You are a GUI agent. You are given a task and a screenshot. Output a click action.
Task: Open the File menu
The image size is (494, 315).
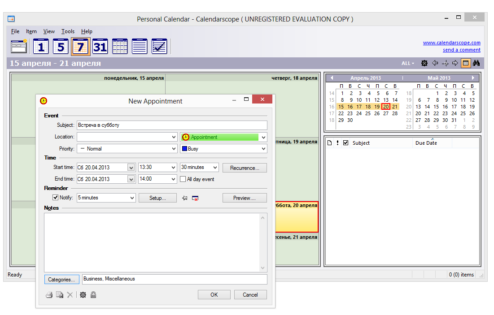pos(15,31)
